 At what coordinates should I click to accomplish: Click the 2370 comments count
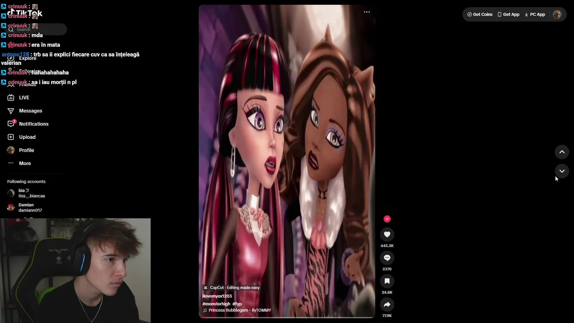387,269
